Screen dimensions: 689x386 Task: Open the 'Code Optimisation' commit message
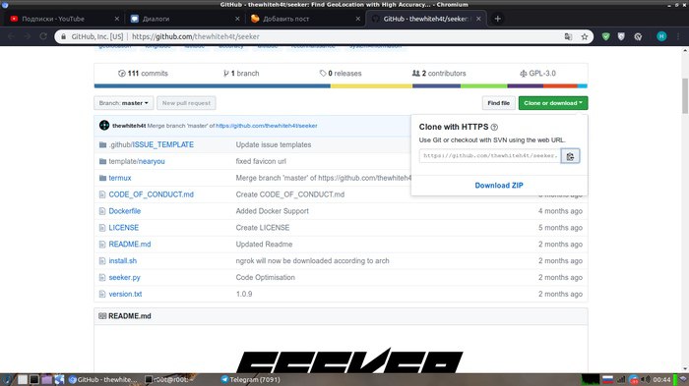266,278
